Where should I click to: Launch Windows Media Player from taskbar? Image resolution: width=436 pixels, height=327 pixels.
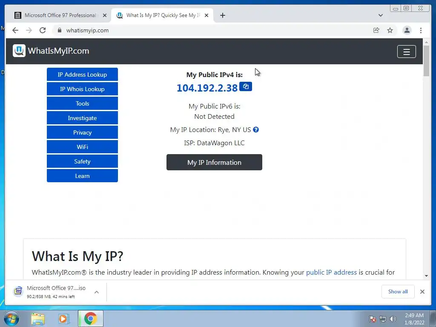click(x=63, y=319)
